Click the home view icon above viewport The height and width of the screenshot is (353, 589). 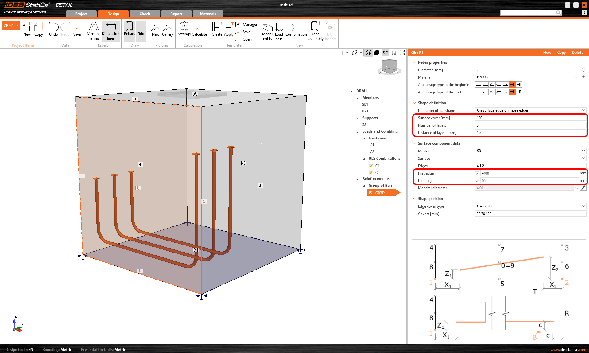click(394, 53)
